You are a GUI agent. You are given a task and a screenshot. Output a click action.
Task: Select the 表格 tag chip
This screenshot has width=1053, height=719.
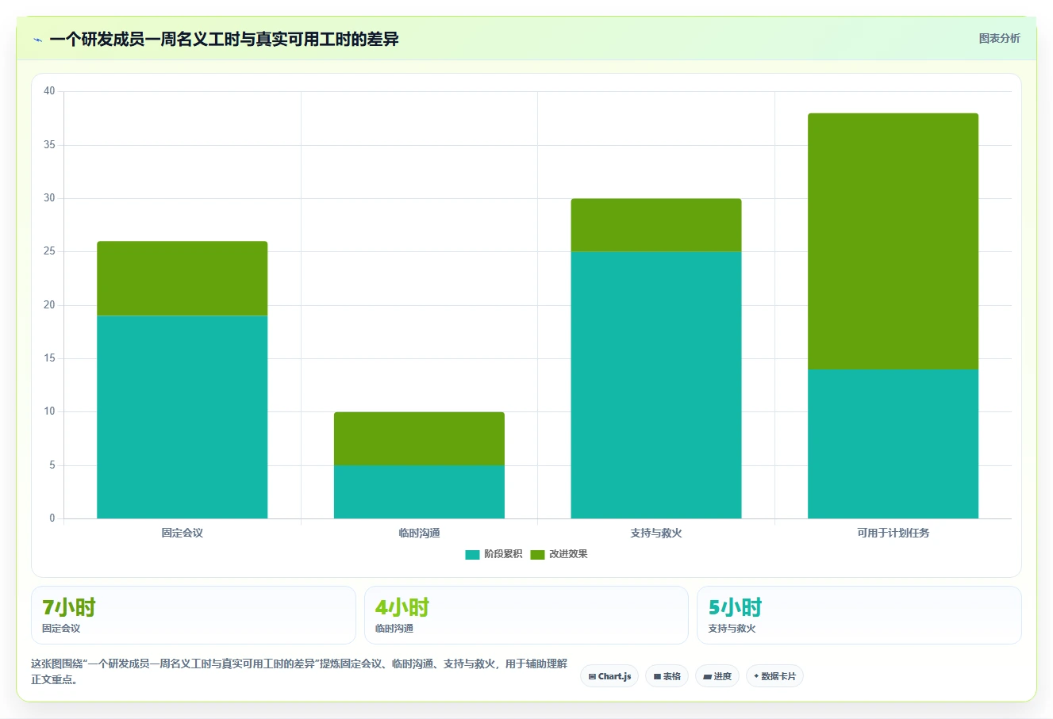[x=667, y=676]
